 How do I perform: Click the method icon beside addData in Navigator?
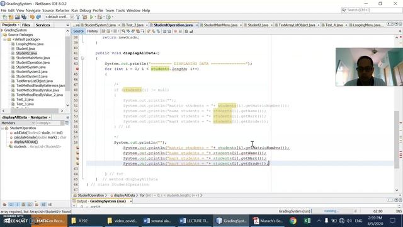[x=11, y=133]
